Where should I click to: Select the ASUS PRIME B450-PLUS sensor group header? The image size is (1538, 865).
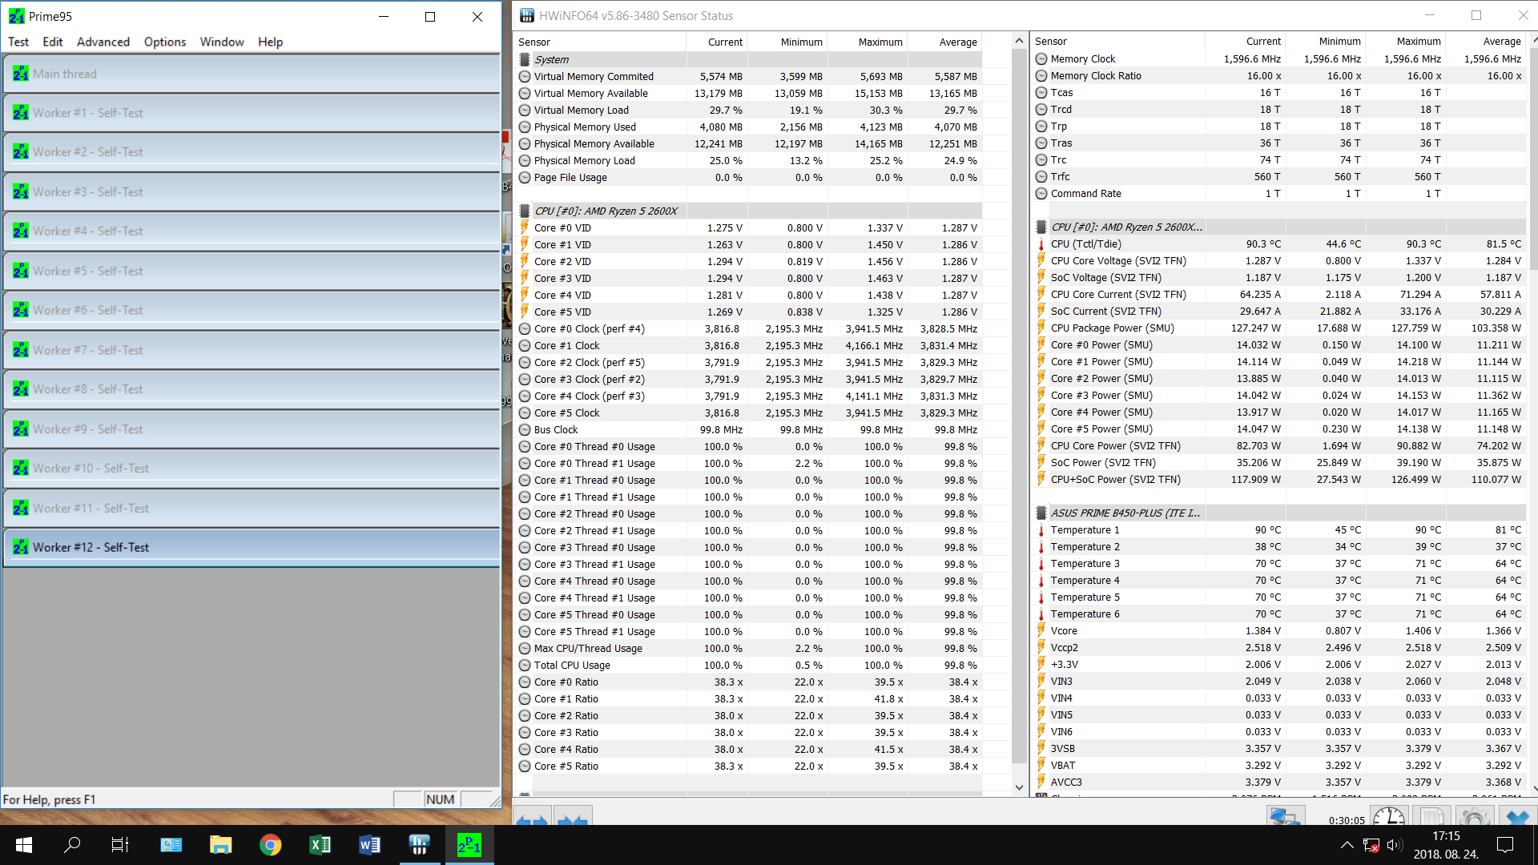point(1125,513)
